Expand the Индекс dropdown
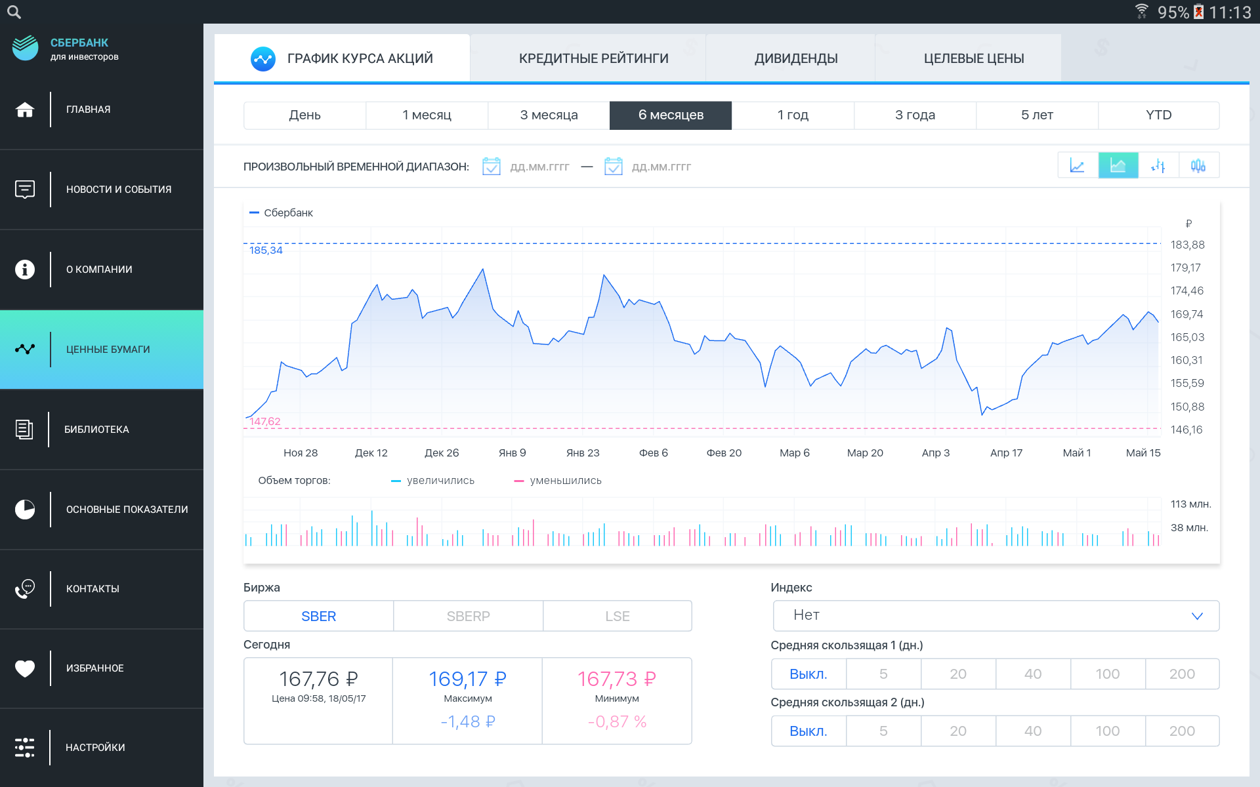 (x=996, y=616)
